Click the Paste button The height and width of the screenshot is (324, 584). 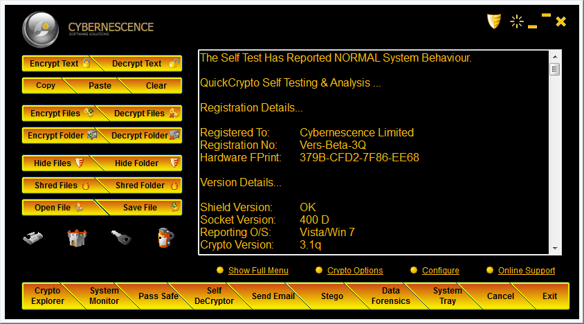click(100, 85)
